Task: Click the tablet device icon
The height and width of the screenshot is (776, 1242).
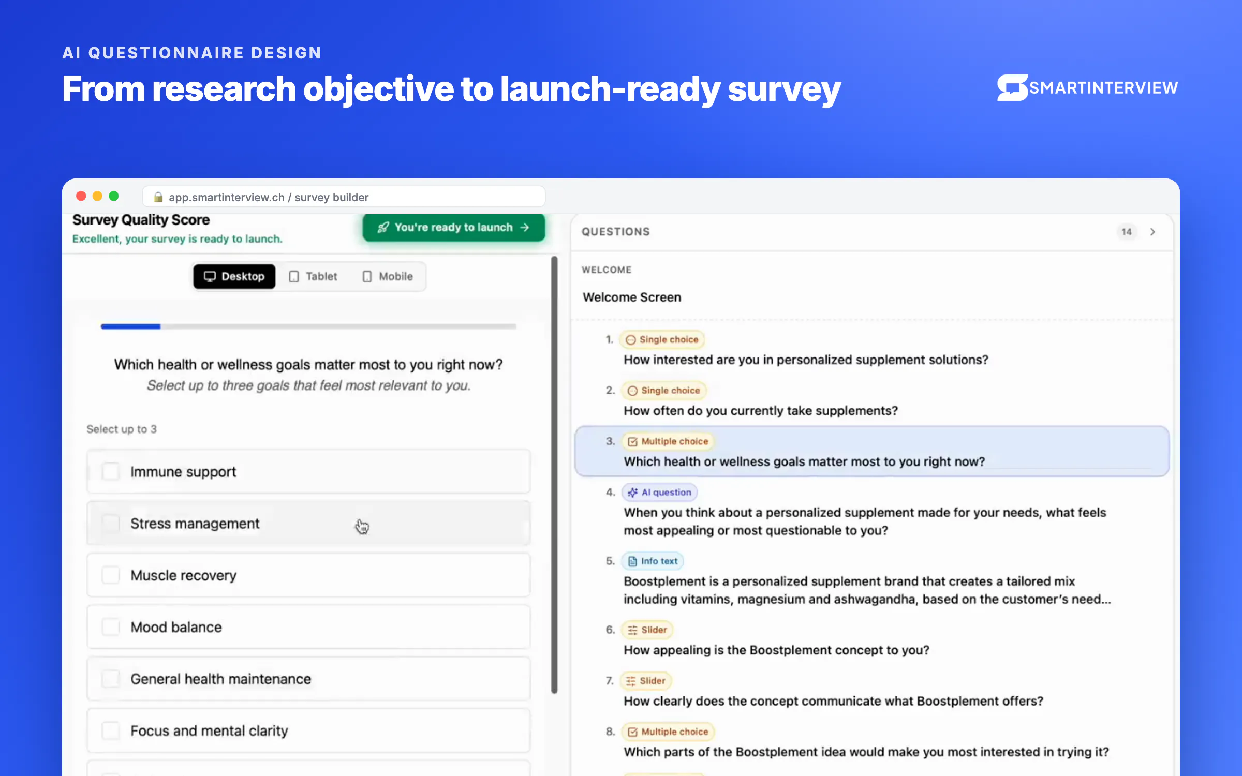Action: (294, 277)
